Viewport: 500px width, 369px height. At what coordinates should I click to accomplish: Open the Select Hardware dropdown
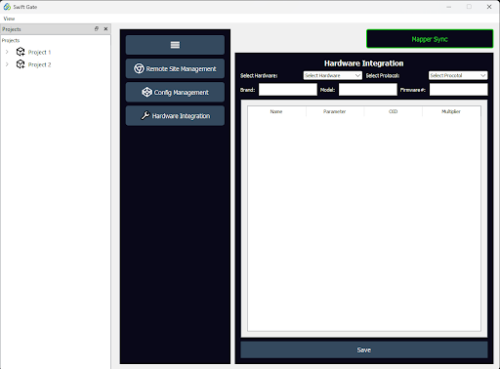click(x=332, y=75)
